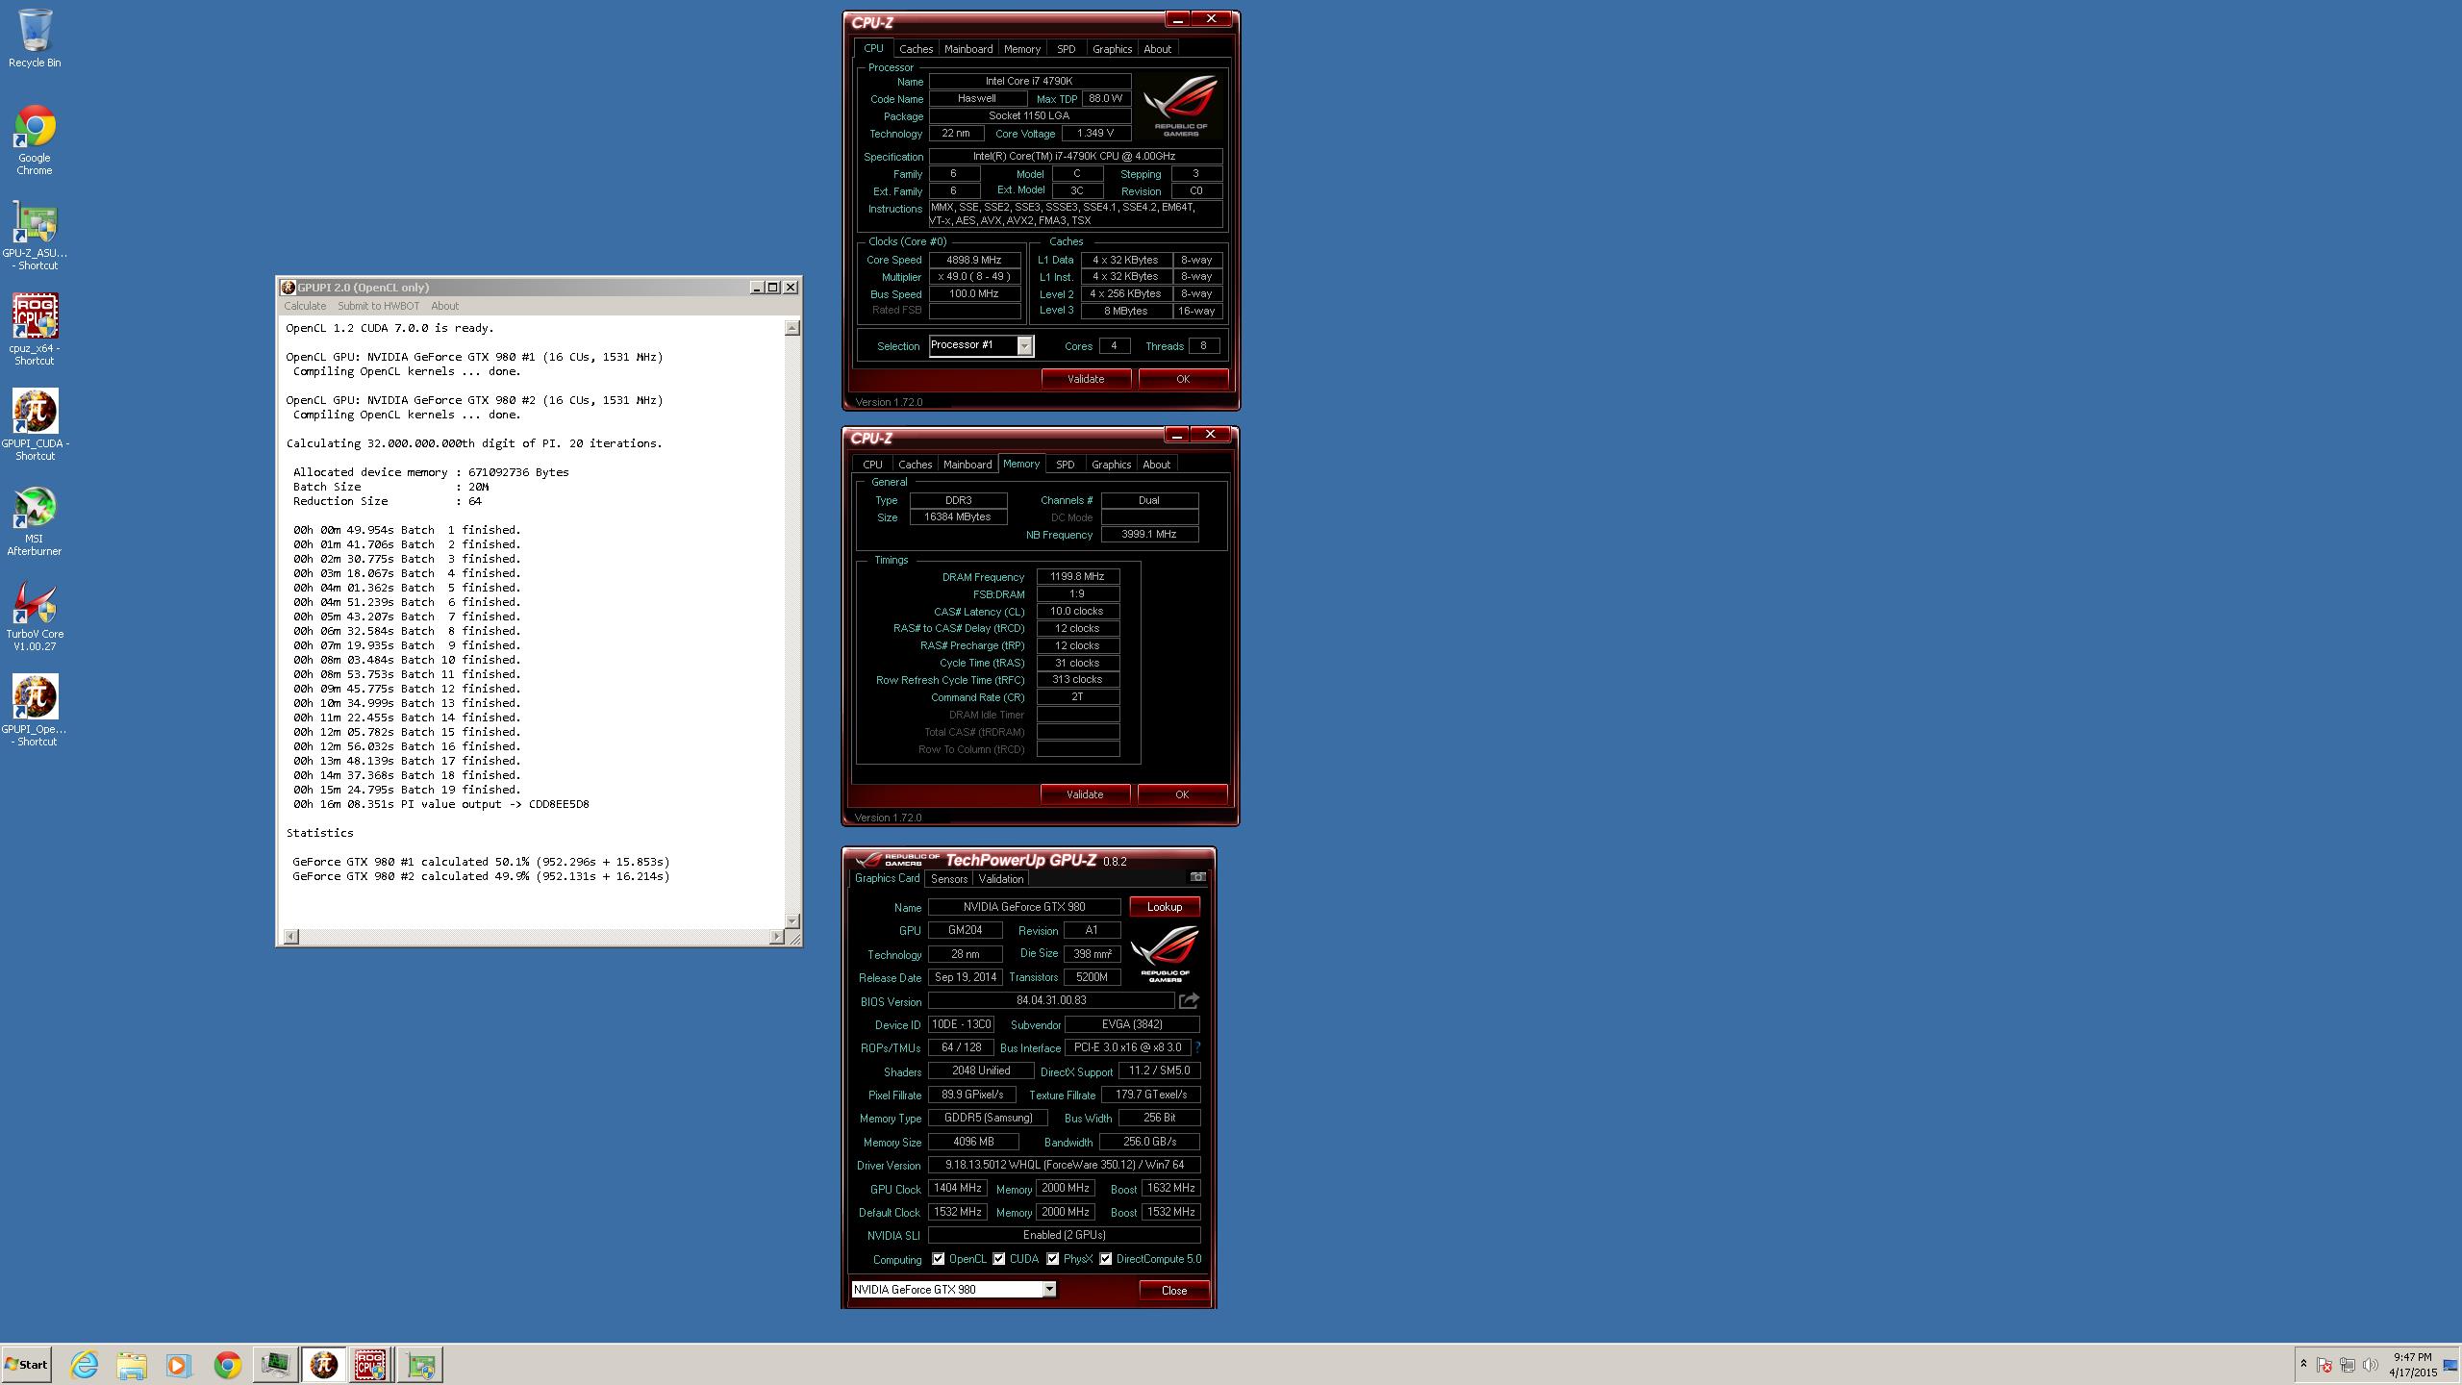Toggle the PhysX checkbox in GPU-Z
Image resolution: width=2462 pixels, height=1385 pixels.
tap(1053, 1259)
